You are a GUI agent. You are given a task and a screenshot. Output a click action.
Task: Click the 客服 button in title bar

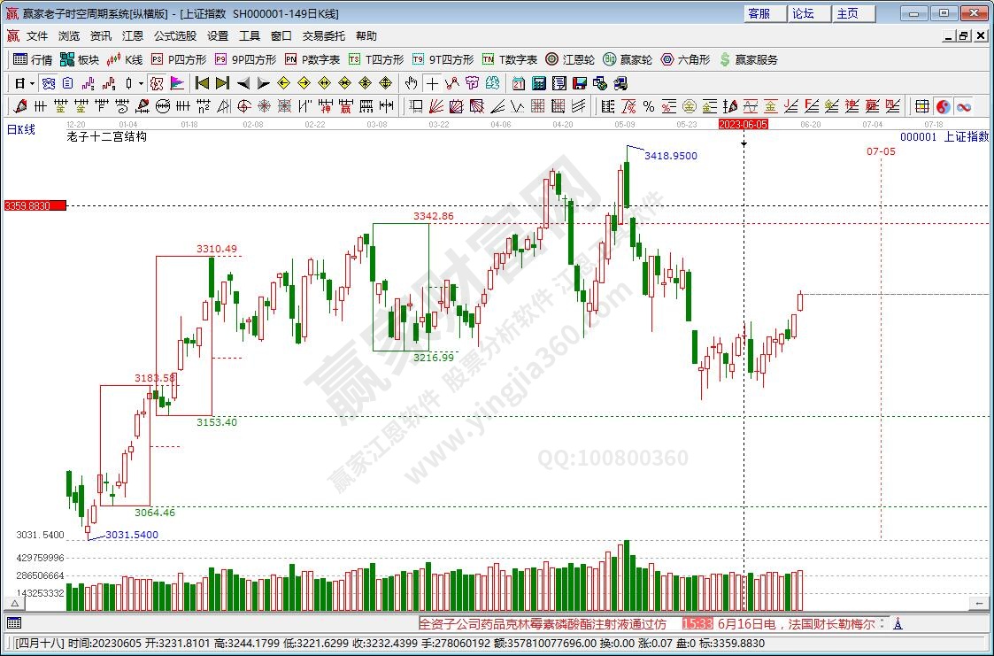pos(759,13)
